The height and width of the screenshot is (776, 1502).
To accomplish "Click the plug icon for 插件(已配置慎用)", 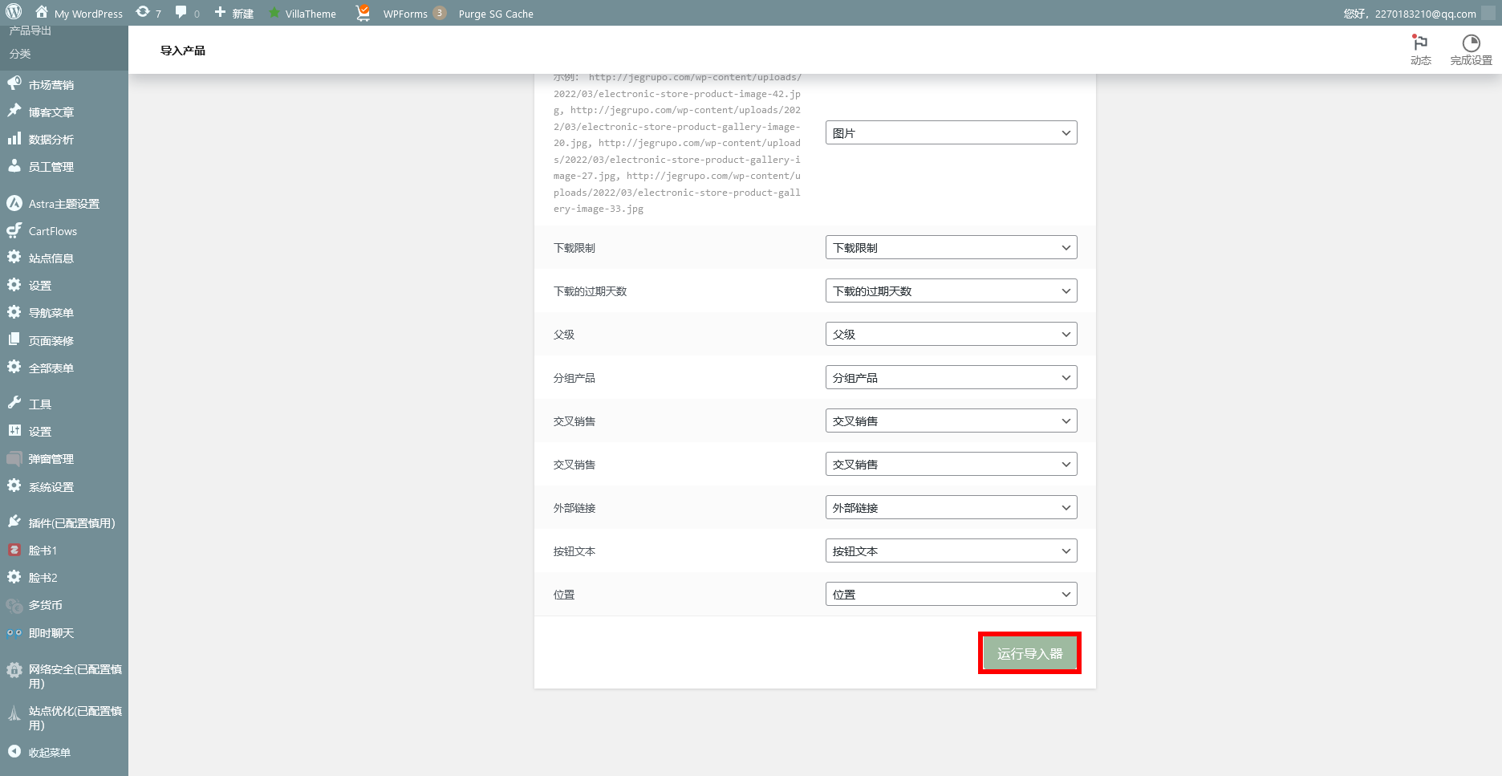I will point(14,522).
